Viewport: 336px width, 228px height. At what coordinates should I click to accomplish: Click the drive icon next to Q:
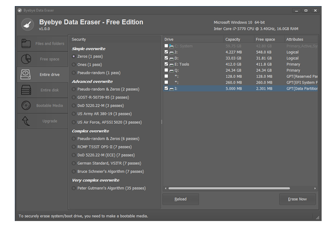tap(171, 70)
